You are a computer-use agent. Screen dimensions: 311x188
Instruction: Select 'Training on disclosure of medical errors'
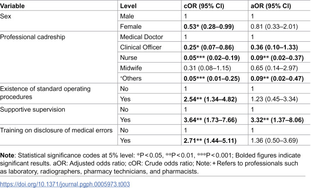tap(56, 130)
